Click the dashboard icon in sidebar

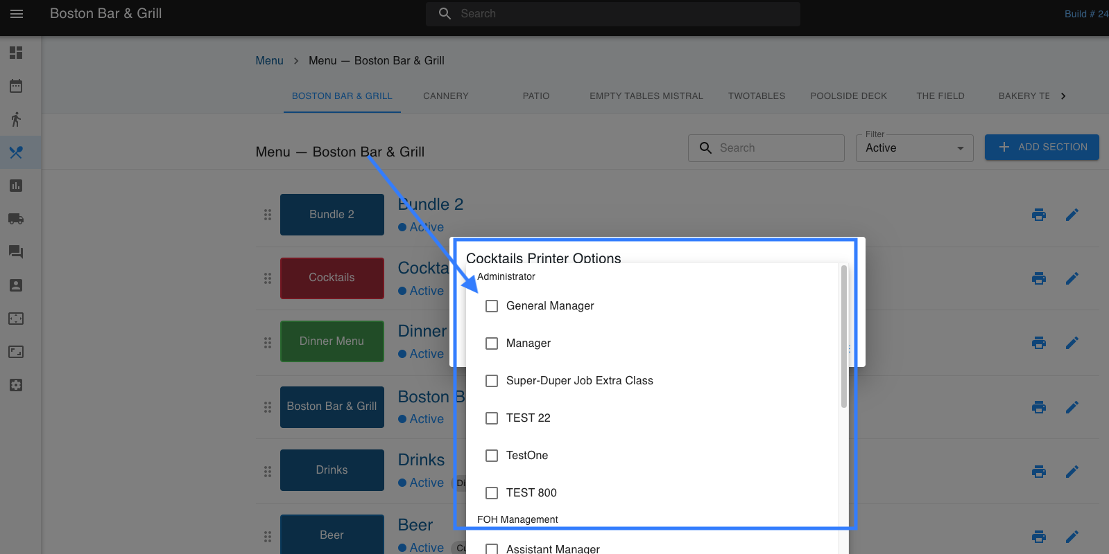tap(16, 53)
